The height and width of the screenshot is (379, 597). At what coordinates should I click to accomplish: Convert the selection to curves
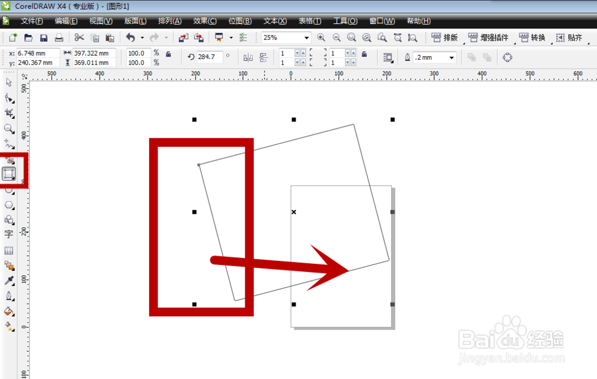click(507, 57)
